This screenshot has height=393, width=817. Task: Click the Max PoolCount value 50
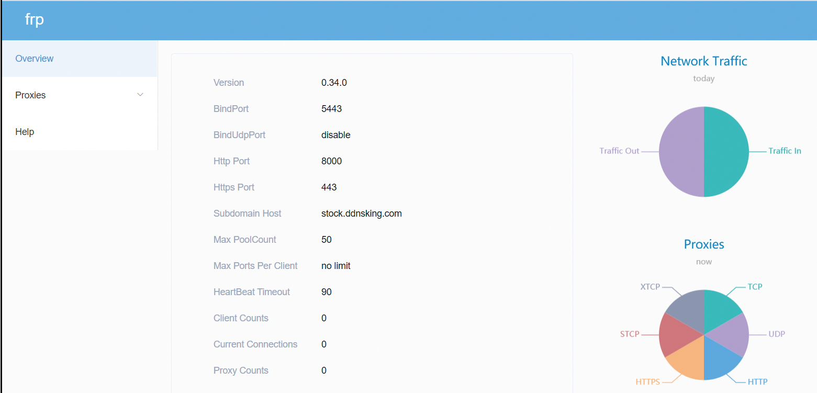327,240
